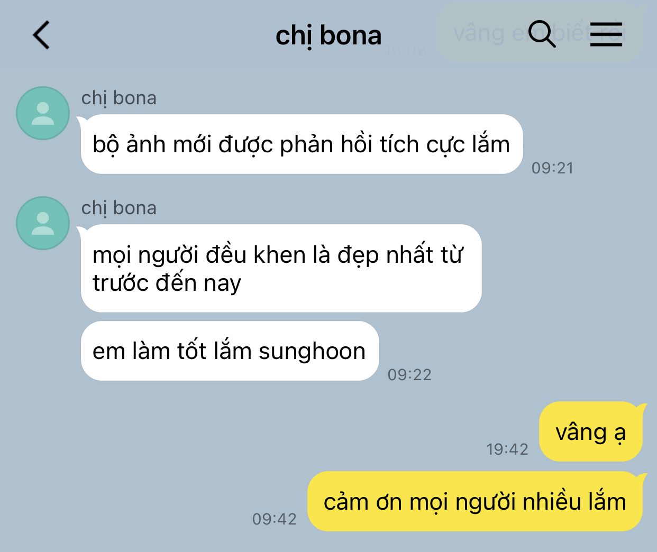This screenshot has height=552, width=657.
Task: Select message "em làm tốt lắm sunghoon"
Action: pos(230,351)
